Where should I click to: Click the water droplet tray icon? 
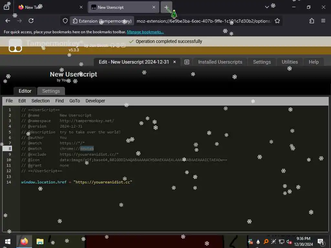tap(258, 242)
